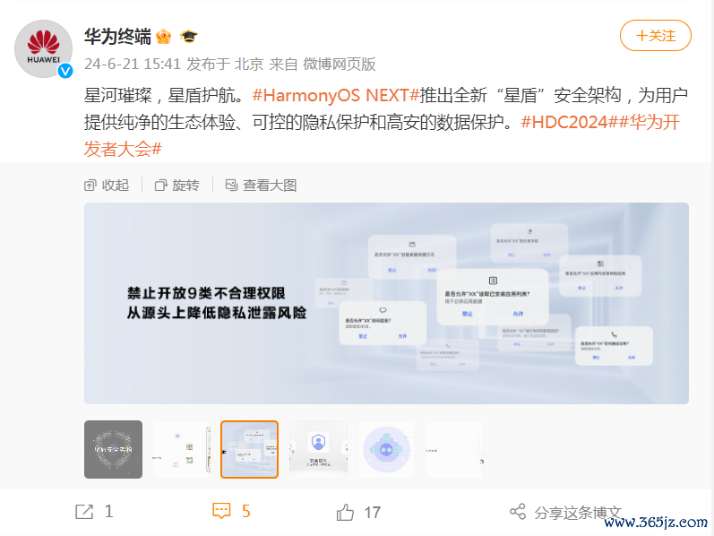
Task: Collapse the image with 收起
Action: (x=107, y=185)
